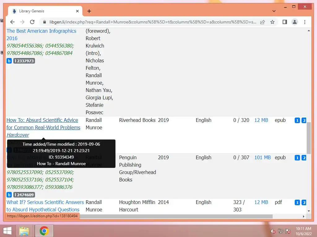Select the 0 / 320 pages cell
317x237 pixels.
point(241,120)
